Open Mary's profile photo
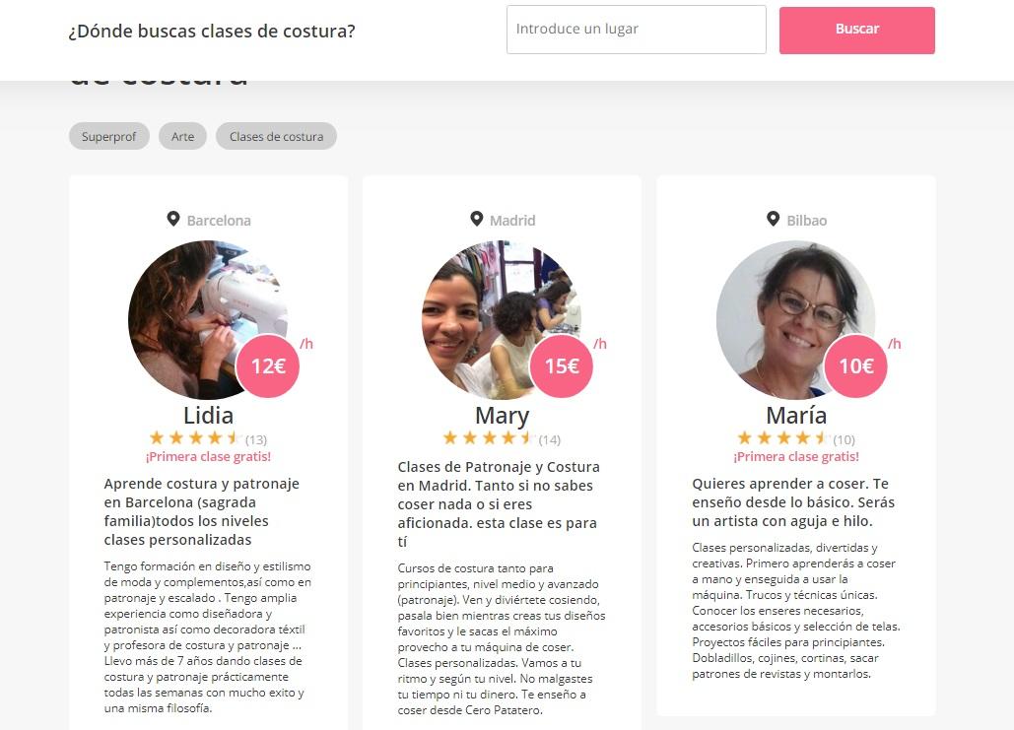Viewport: 1014px width, 730px height. [502, 319]
